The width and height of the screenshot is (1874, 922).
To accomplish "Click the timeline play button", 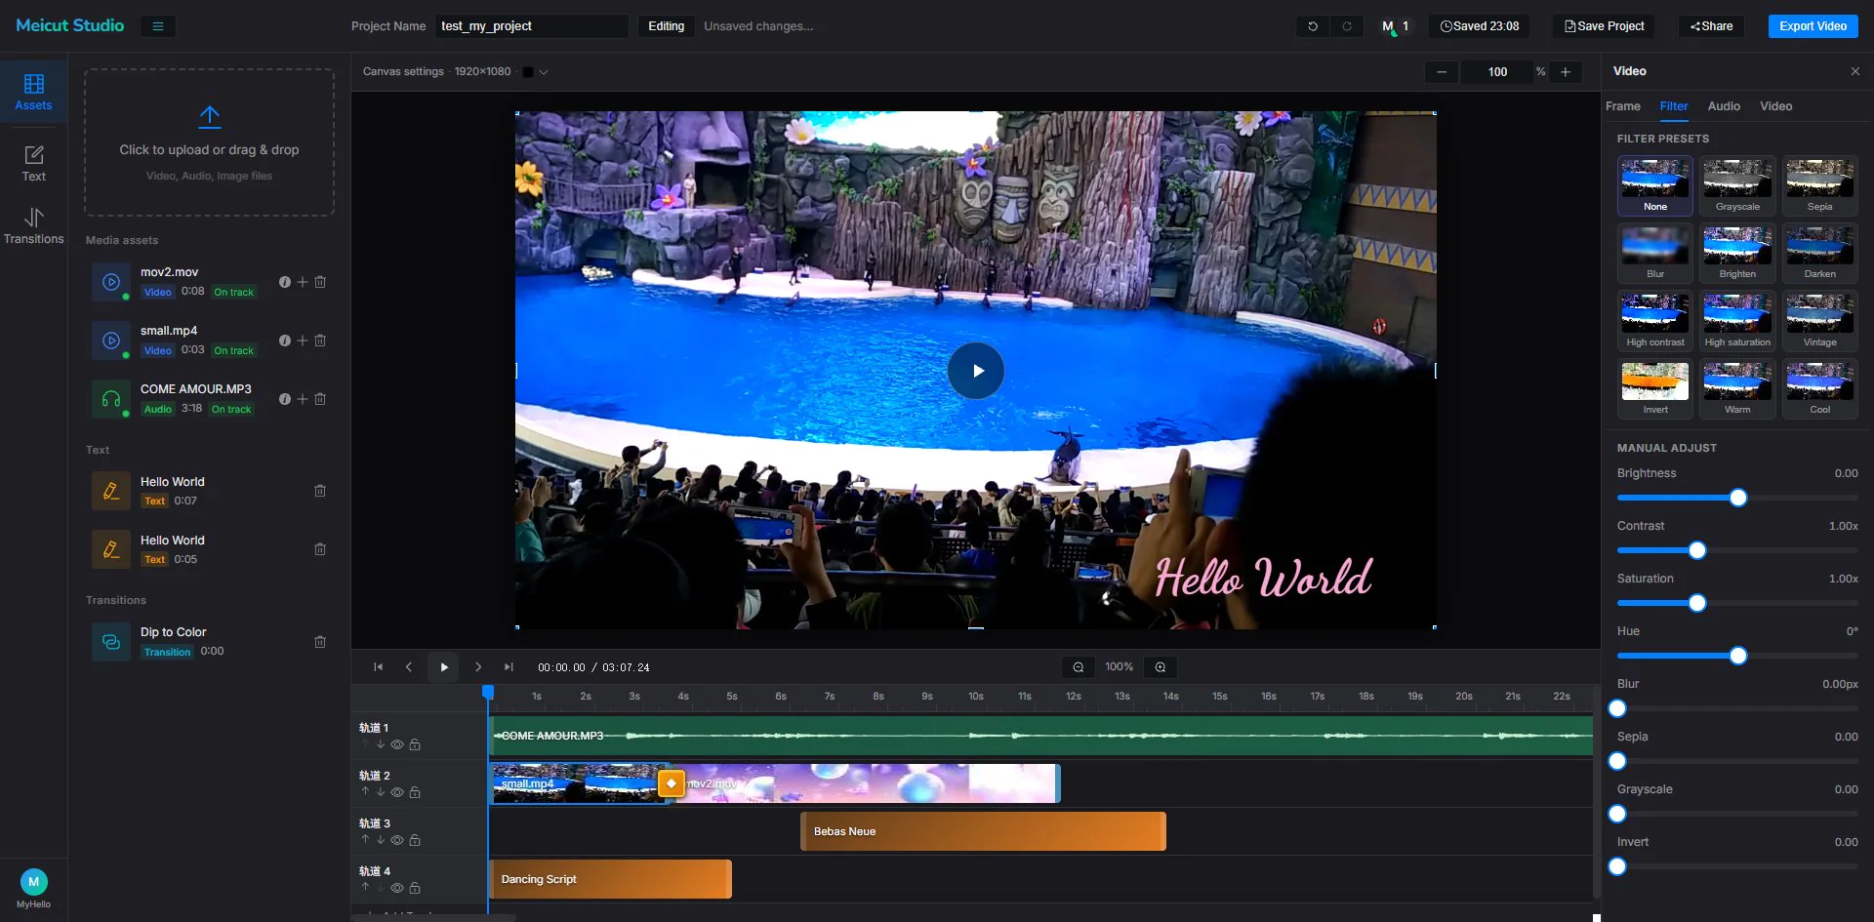I will 444,667.
